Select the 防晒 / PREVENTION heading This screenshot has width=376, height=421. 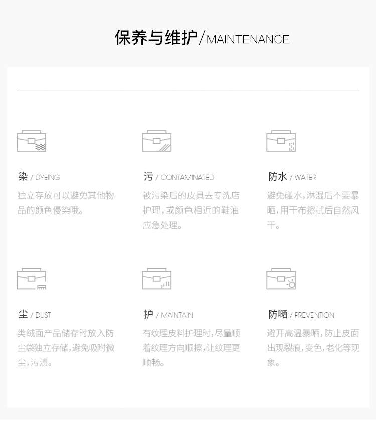(x=301, y=315)
